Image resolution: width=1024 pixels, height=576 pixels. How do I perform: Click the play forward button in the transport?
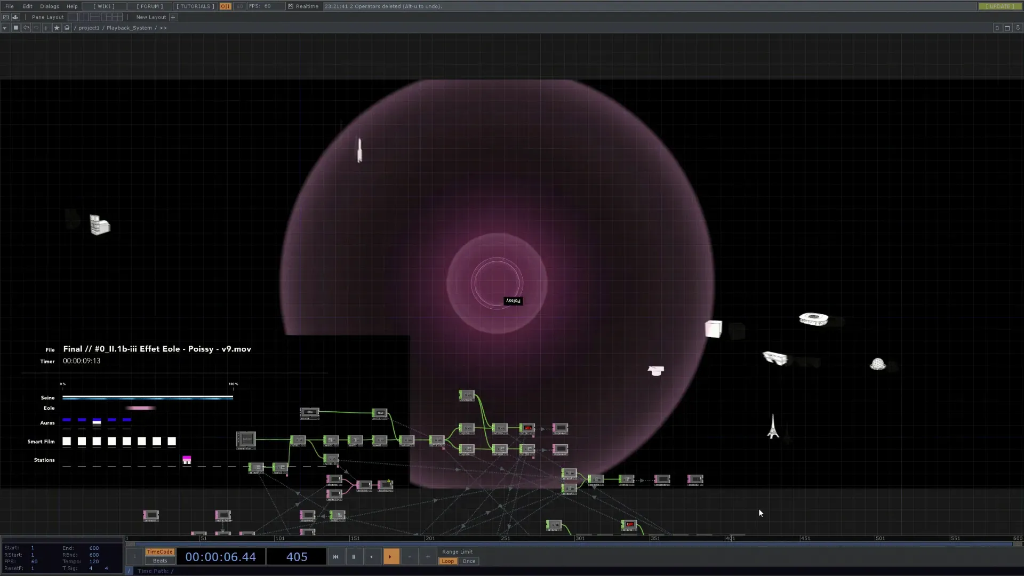click(x=390, y=557)
